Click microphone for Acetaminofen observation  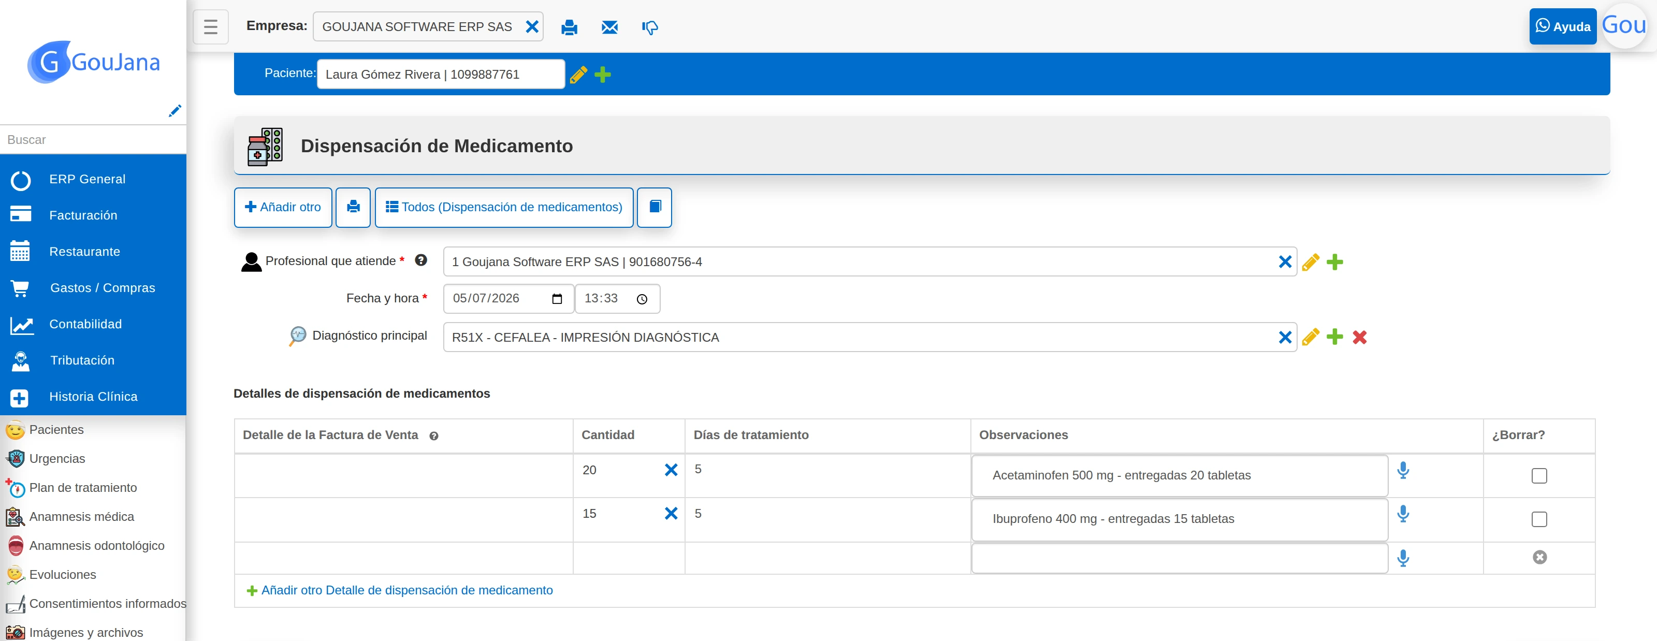pyautogui.click(x=1403, y=471)
